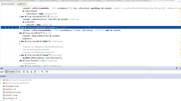Expand the 'br' BufferedReader variable node
Screen dimensions: 181x101
(x=1, y=83)
